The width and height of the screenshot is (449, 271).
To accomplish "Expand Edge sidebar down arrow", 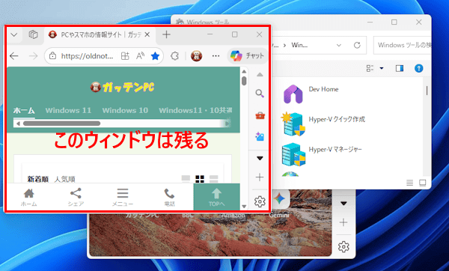I will pyautogui.click(x=260, y=158).
